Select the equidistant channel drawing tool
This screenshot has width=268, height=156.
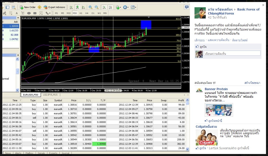pyautogui.click(x=4, y=13)
